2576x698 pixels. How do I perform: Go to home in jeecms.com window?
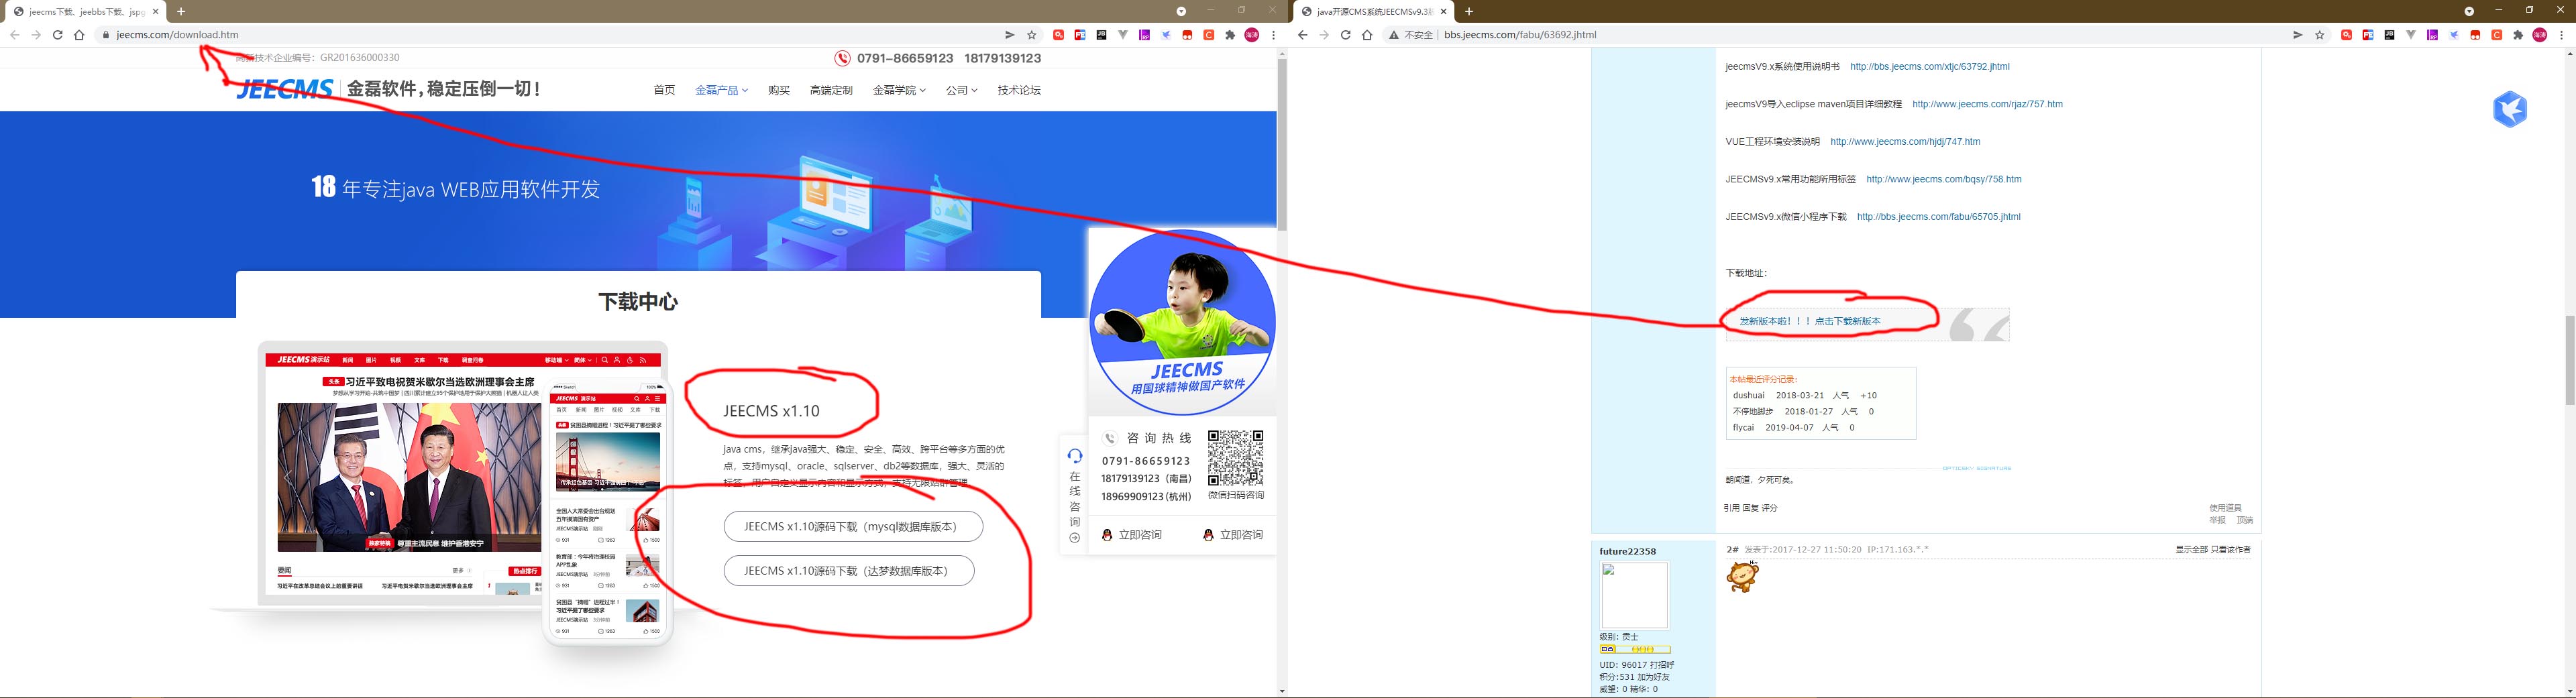click(x=79, y=35)
